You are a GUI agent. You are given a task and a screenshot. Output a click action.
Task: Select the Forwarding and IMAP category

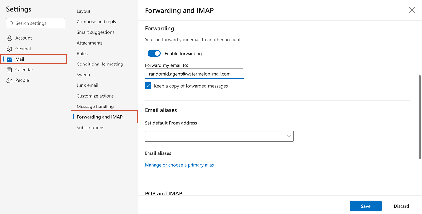(100, 117)
